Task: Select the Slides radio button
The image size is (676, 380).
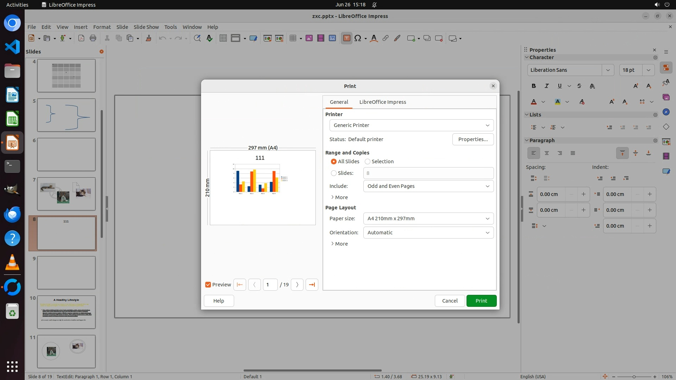Action: click(333, 173)
